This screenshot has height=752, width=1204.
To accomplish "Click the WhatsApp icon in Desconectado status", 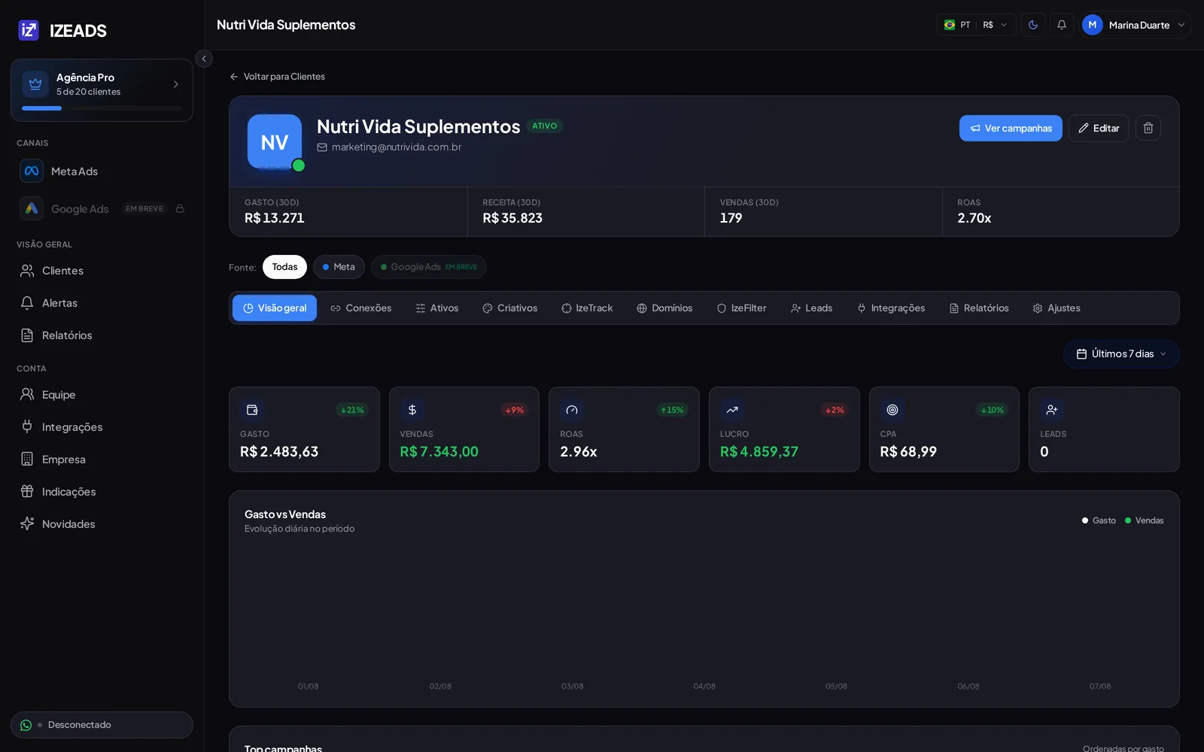I will pos(26,725).
